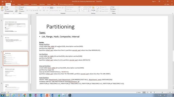The width and height of the screenshot is (174, 97).
Task: Click the Cut scissors button
Action: click(6, 7)
